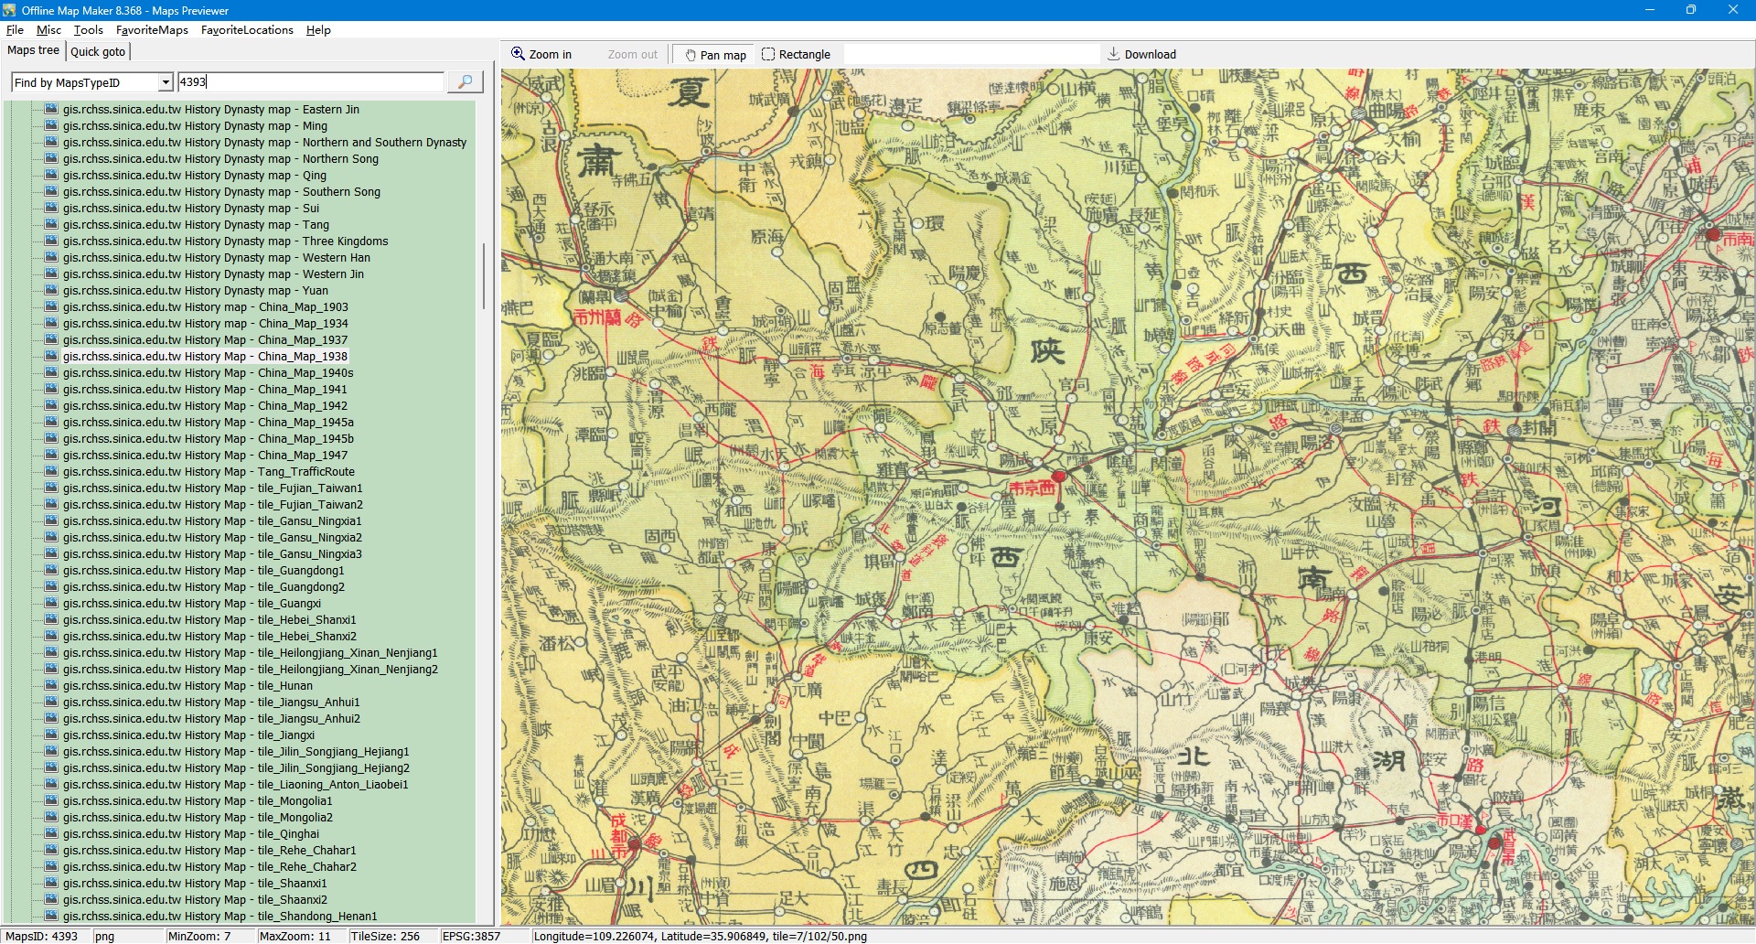
Task: Open the File menu
Action: tap(15, 30)
